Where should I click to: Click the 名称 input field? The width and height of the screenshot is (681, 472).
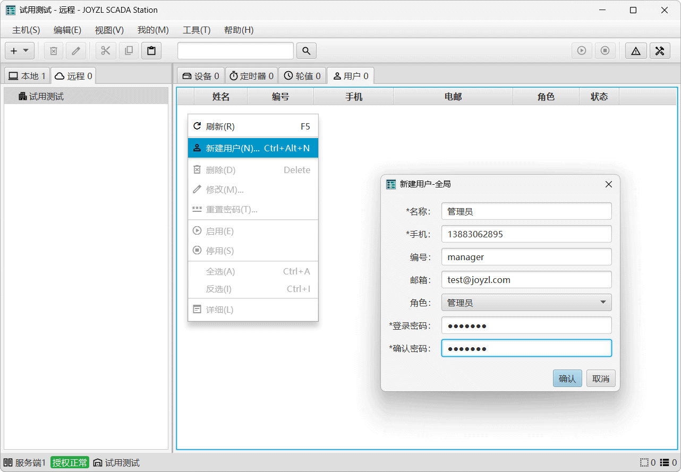pos(526,211)
